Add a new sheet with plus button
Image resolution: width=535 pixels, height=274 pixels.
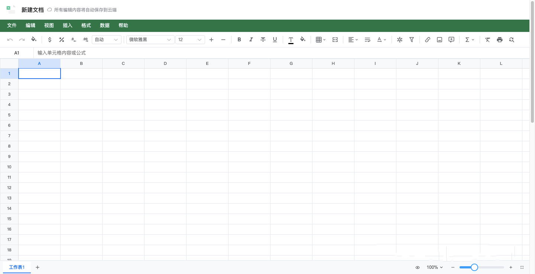[x=38, y=267]
